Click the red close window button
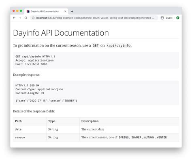Screen dimensions: 192x161 [x=14, y=11]
